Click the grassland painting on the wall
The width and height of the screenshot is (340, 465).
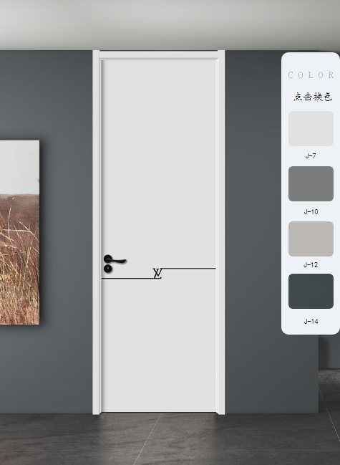tap(19, 232)
